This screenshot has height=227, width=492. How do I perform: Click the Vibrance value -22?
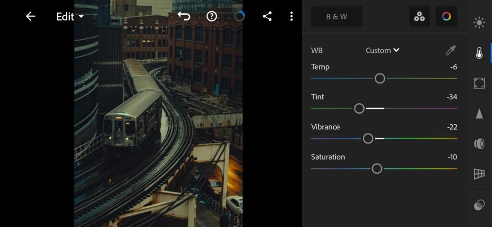click(452, 127)
